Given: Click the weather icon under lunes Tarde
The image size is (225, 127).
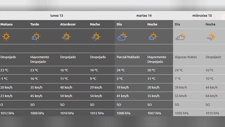Looking at the screenshot, I should click(36, 37).
